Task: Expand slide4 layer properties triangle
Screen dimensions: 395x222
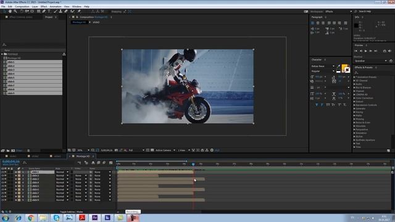Action: click(x=16, y=183)
